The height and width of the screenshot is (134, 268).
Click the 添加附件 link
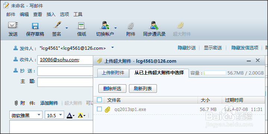pos(49,103)
